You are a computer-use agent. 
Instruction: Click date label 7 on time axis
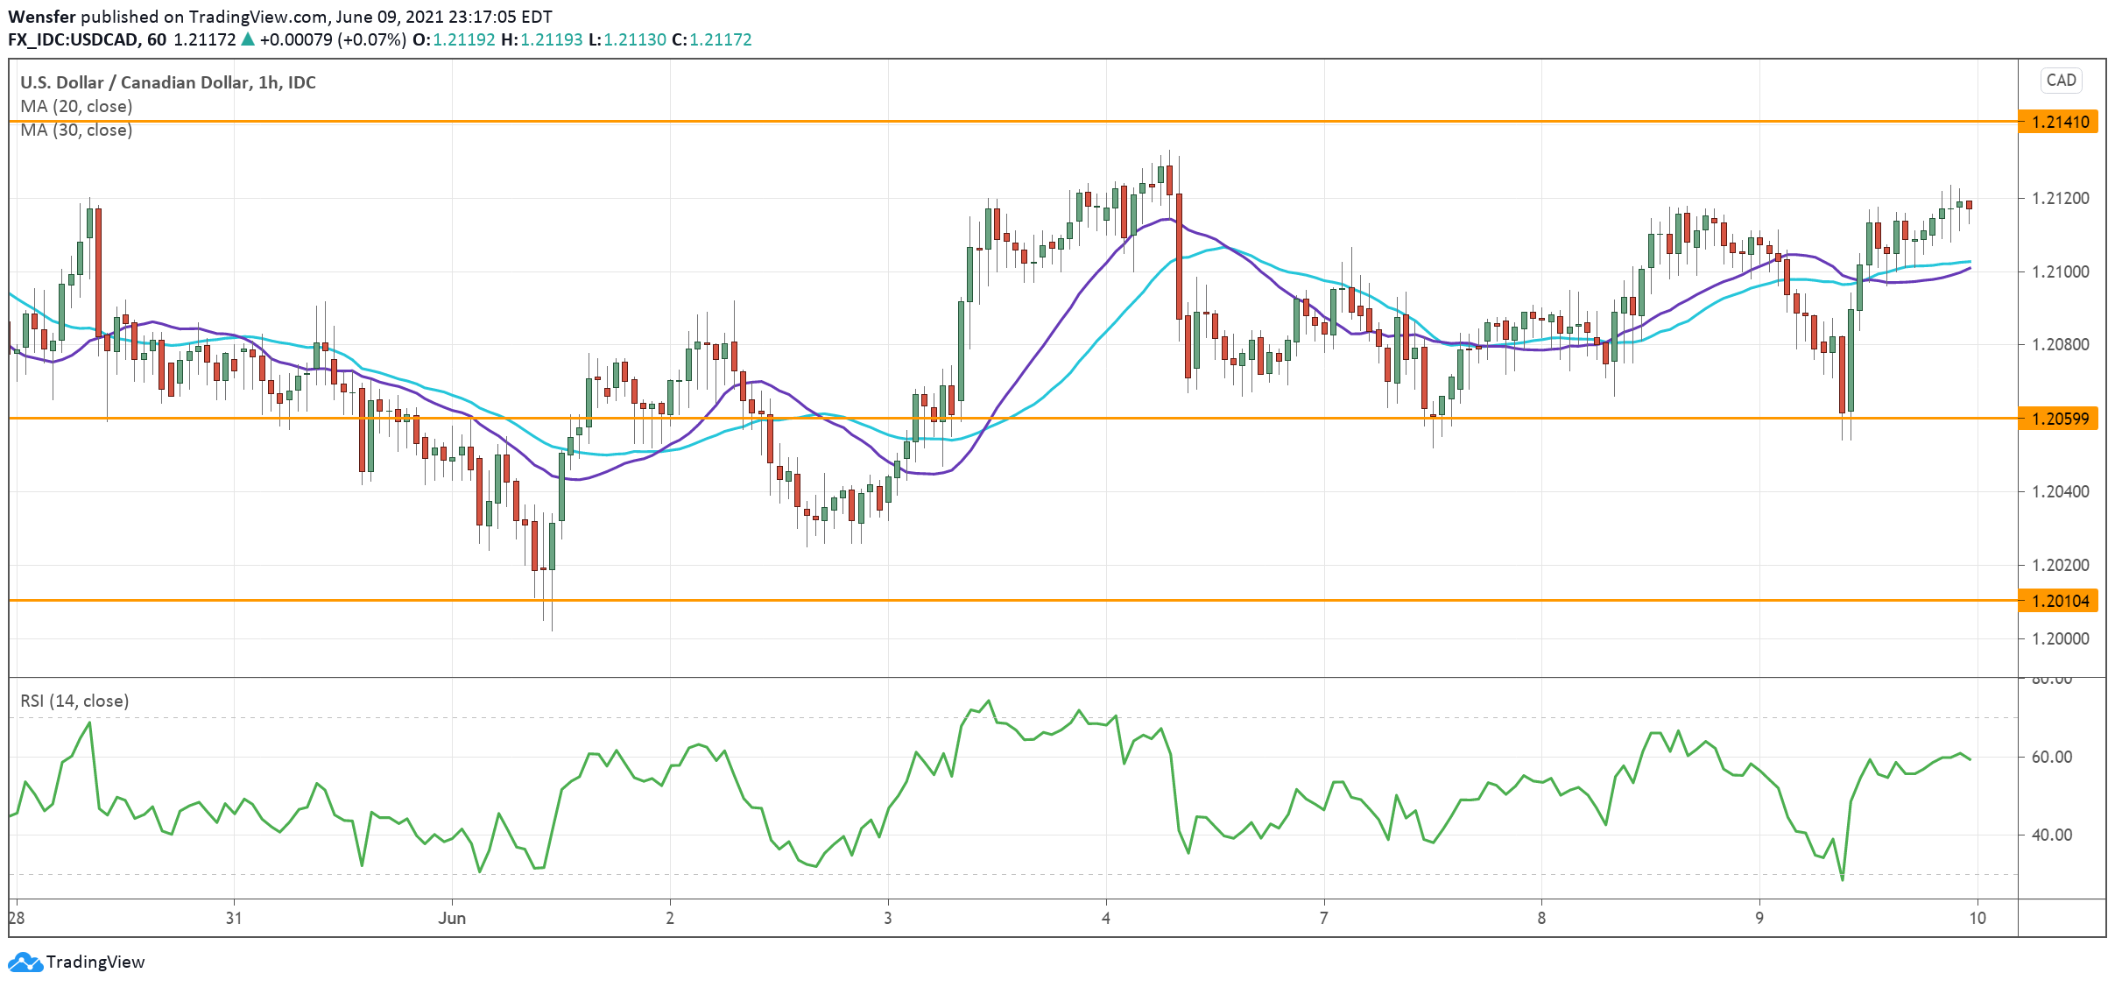click(x=1323, y=918)
